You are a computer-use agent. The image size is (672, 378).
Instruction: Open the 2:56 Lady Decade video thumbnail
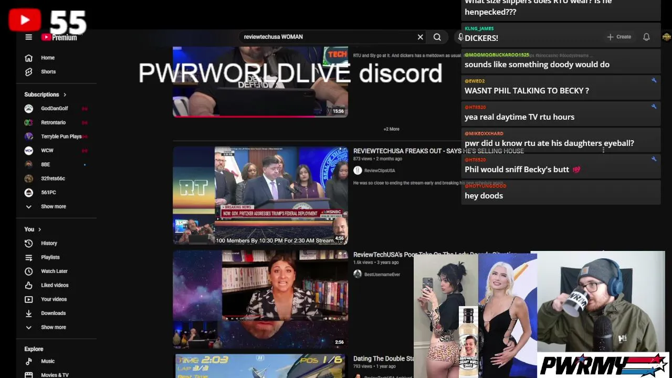(260, 299)
